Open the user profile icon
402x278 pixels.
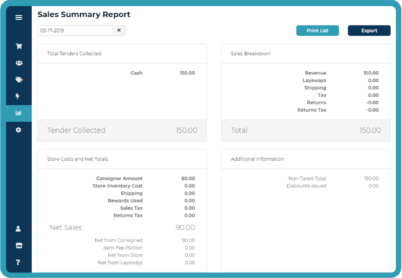18,229
